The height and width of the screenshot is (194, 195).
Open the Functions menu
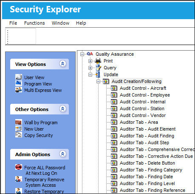pyautogui.click(x=34, y=23)
